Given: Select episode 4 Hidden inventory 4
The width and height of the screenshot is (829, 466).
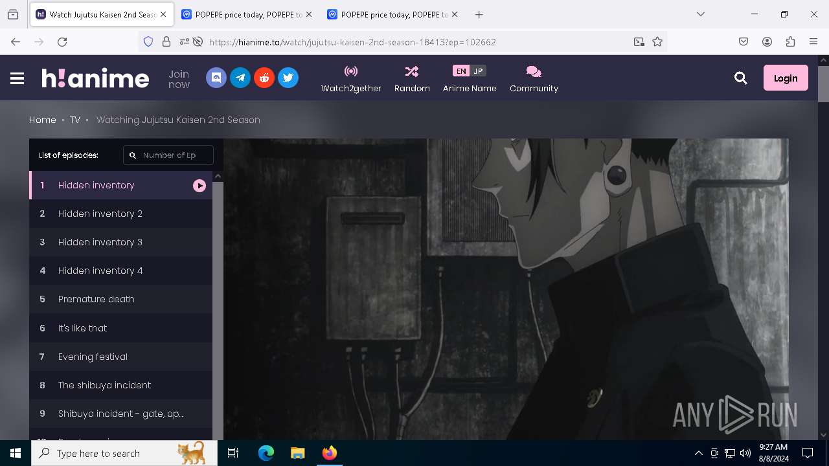Looking at the screenshot, I should [121, 271].
